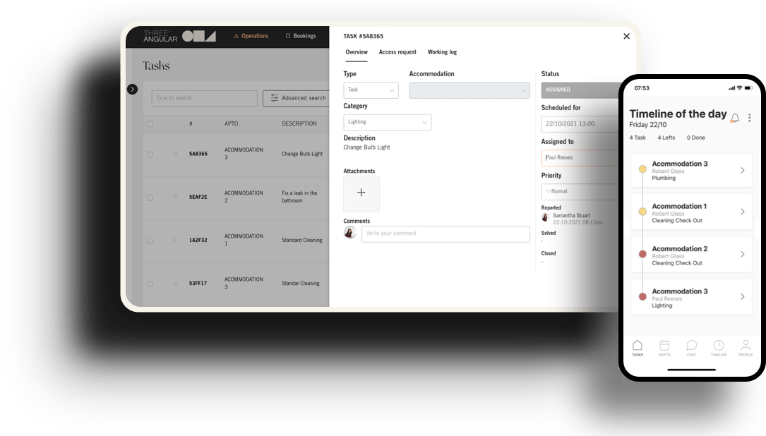
Task: Switch to the Working log tab
Action: (x=442, y=52)
